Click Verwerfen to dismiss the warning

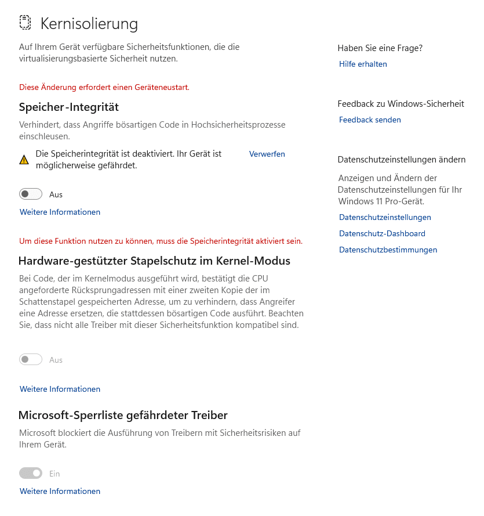pyautogui.click(x=267, y=154)
